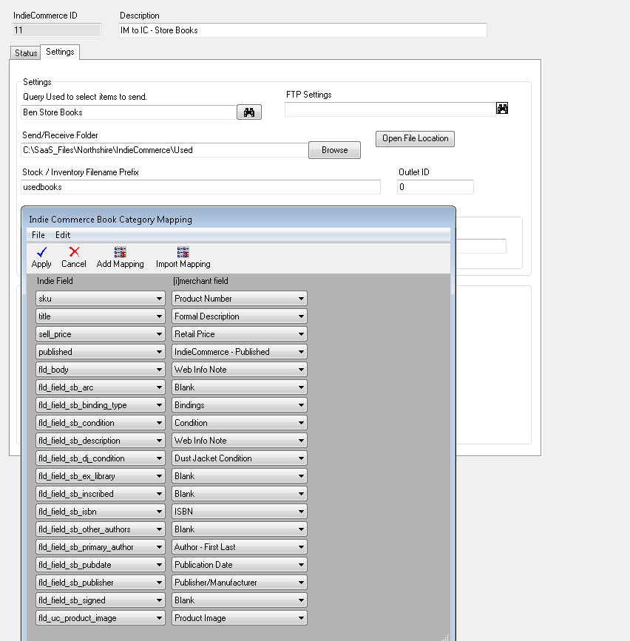Screen dimensions: 630x641
Task: Open fld_field_sb_inscribed dropdown
Action: coord(100,494)
